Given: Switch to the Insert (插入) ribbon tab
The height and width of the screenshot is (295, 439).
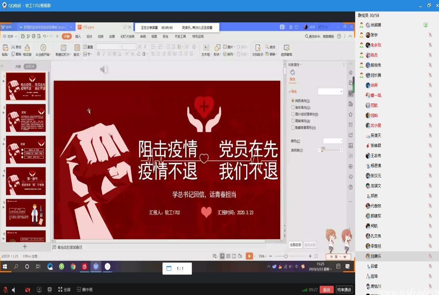Looking at the screenshot, I should pos(78,36).
